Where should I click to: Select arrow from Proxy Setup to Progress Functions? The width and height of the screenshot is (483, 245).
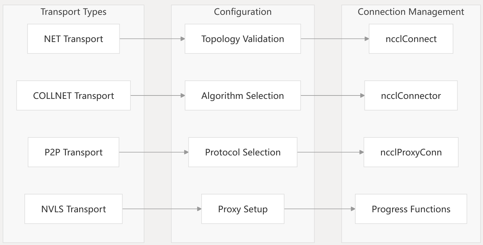(319, 209)
